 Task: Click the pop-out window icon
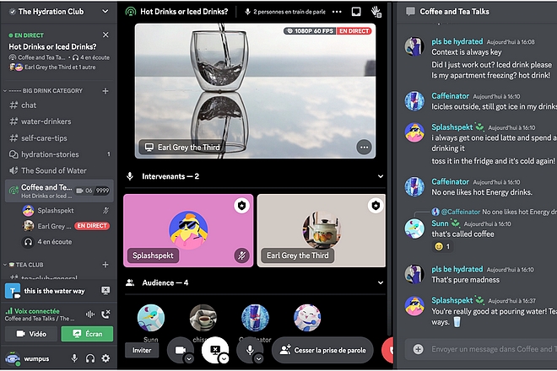click(x=356, y=12)
